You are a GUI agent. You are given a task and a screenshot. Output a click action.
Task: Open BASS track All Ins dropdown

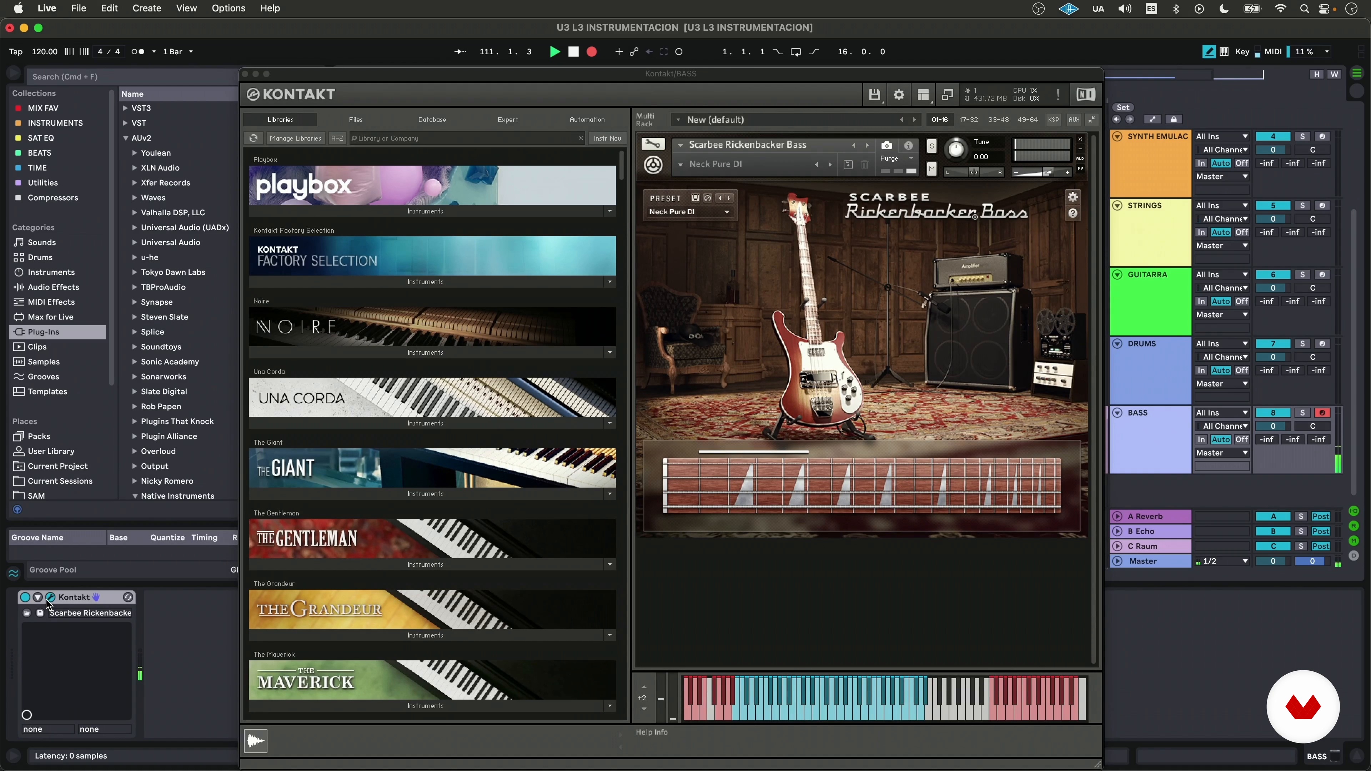pyautogui.click(x=1221, y=413)
